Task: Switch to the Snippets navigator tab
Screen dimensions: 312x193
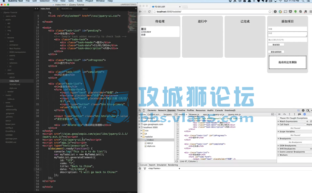Action: click(168, 115)
